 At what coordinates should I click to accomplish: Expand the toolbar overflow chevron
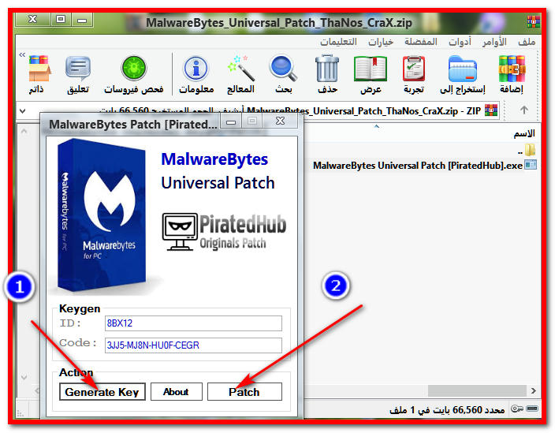(x=21, y=55)
